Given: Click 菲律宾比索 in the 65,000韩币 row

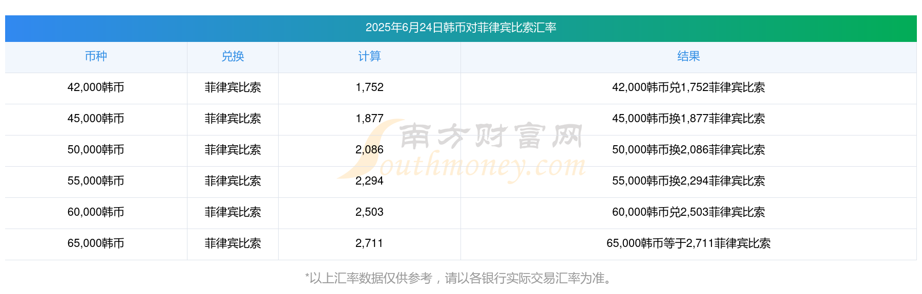Looking at the screenshot, I should (x=233, y=243).
